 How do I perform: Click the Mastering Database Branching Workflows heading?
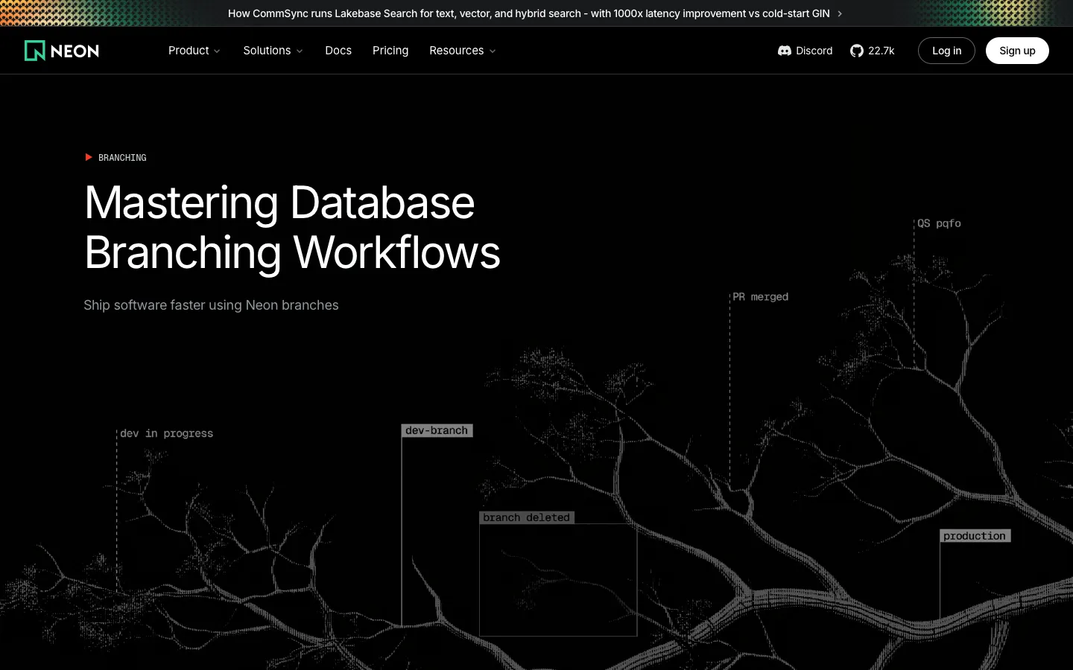pos(292,227)
